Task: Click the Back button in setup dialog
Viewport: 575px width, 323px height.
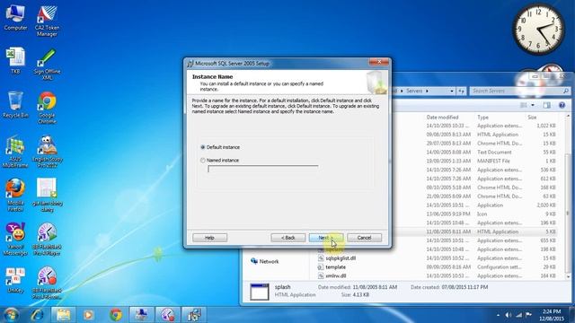Action: pos(288,238)
